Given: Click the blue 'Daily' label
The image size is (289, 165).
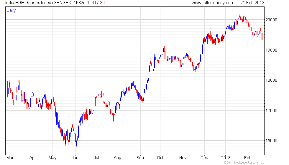Looking at the screenshot, I should [11, 11].
